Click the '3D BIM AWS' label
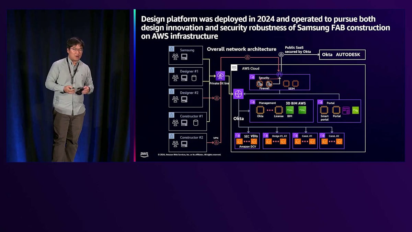 (296, 103)
